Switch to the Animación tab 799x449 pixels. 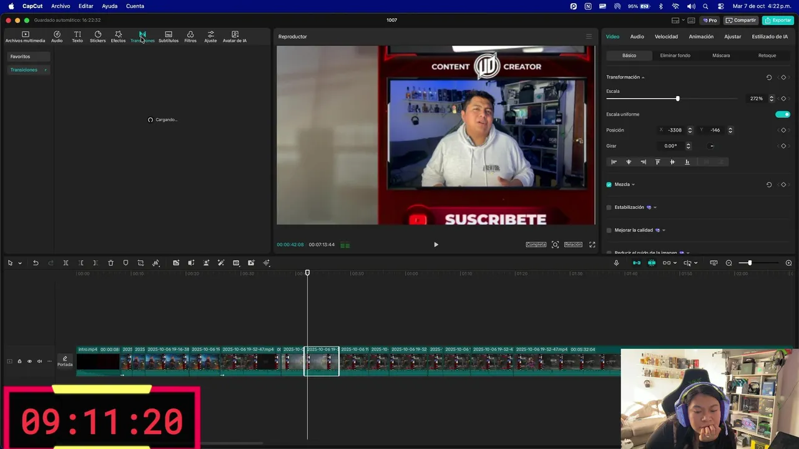coord(701,37)
